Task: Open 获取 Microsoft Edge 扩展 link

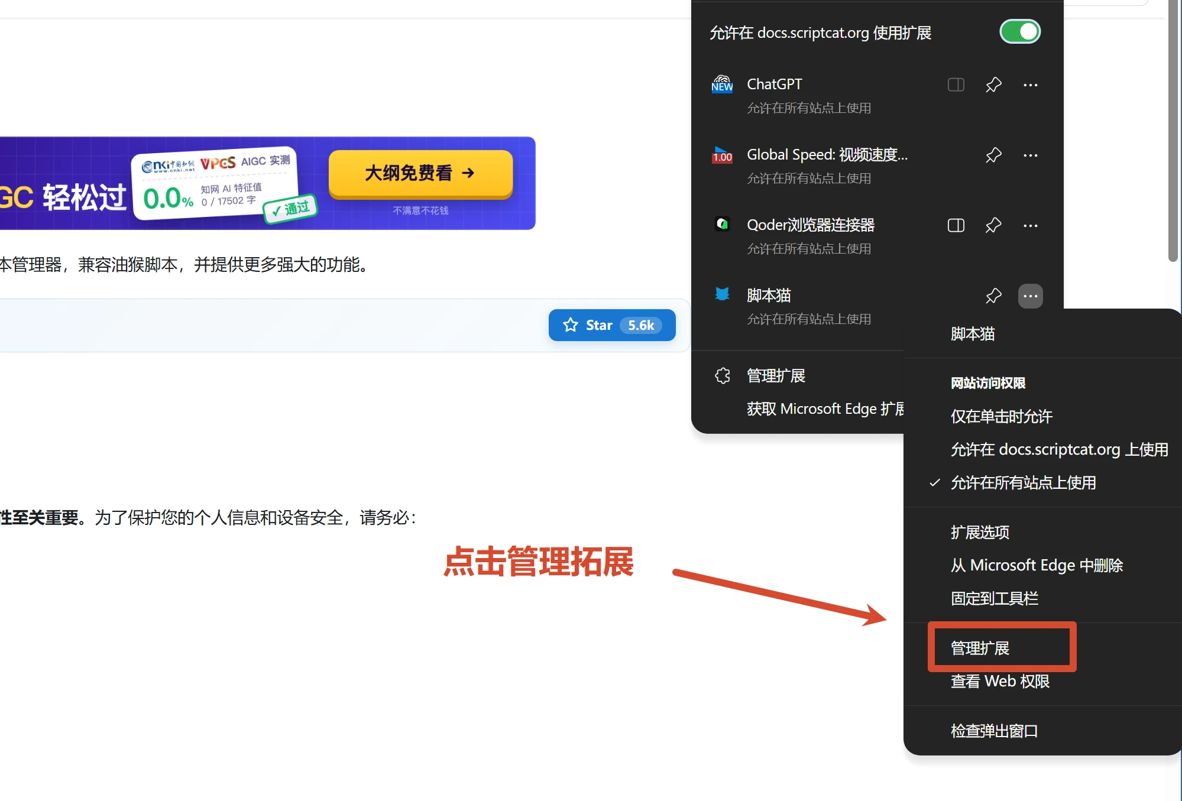Action: click(x=825, y=408)
